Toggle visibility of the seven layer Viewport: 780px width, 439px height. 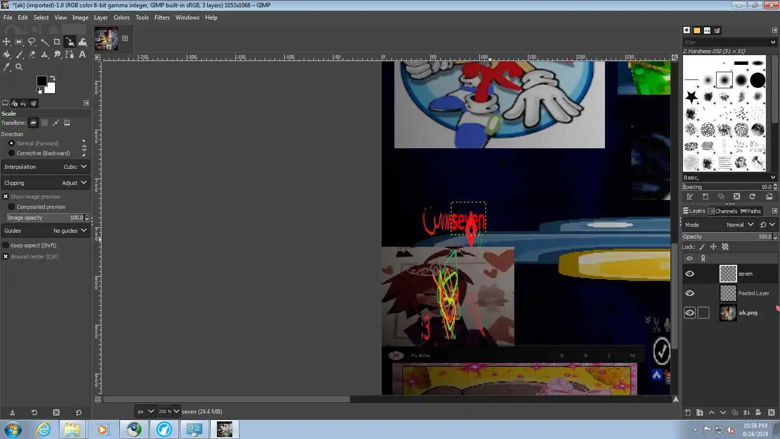coord(689,274)
